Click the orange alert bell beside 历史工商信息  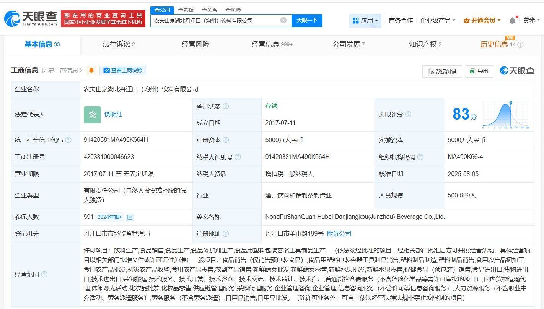(x=91, y=70)
